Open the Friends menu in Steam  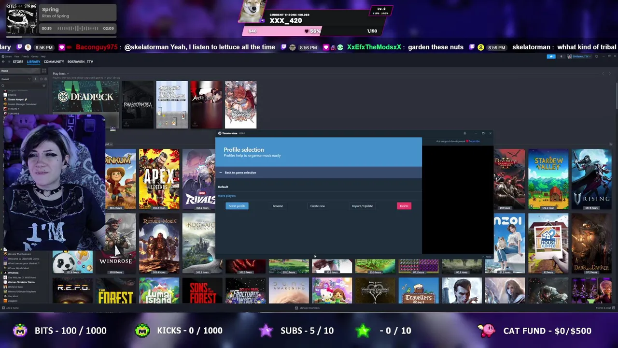(25, 57)
